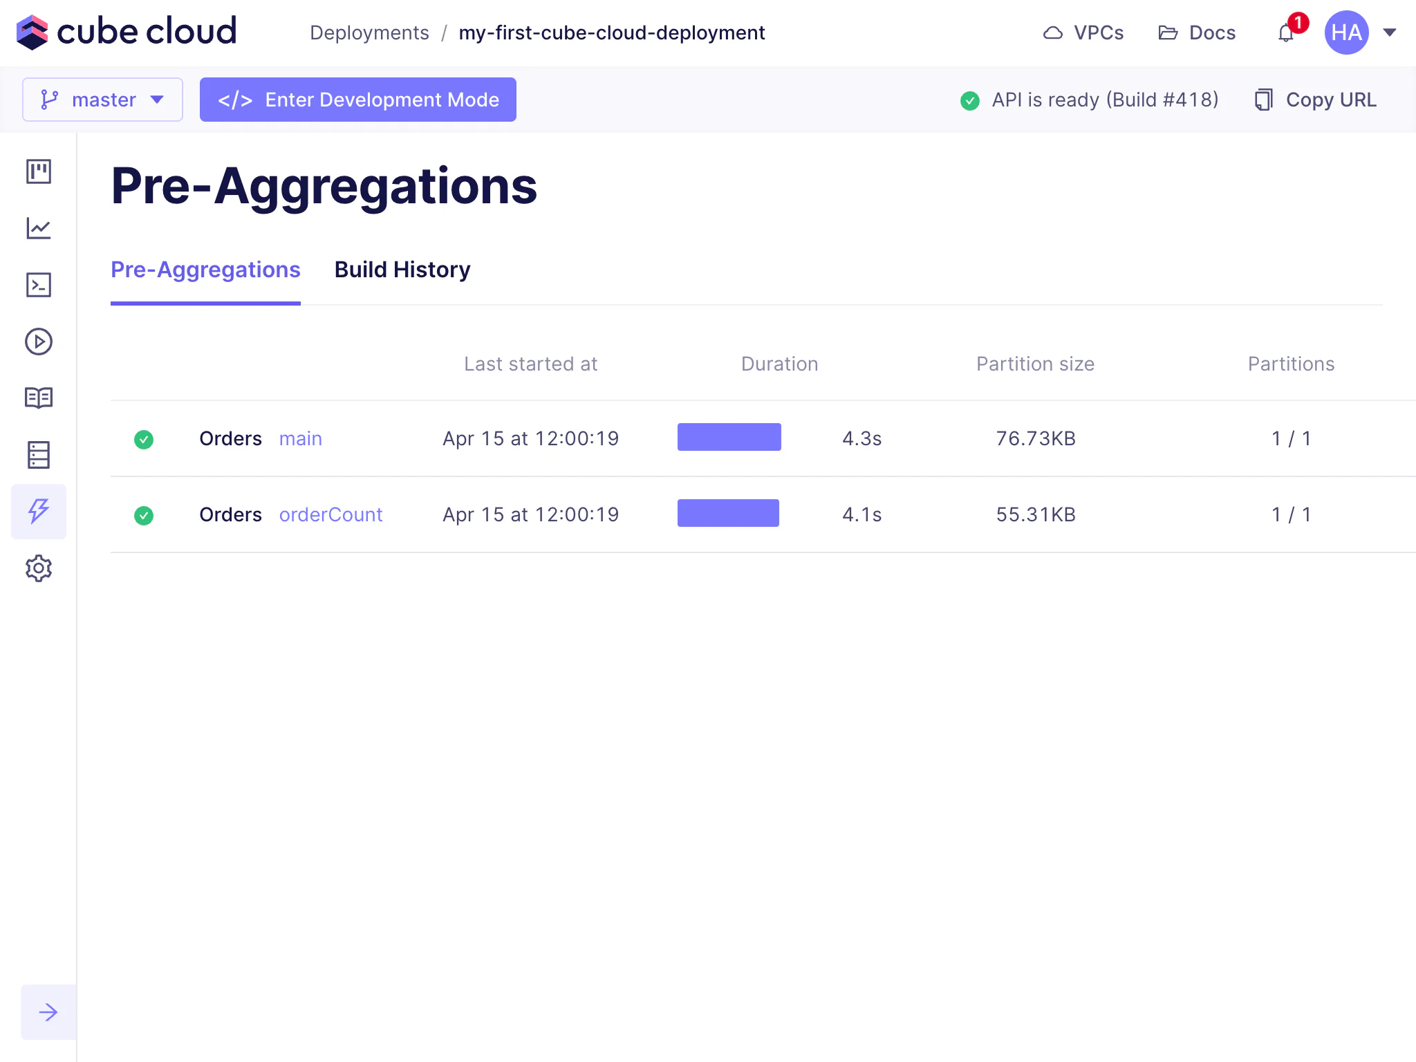Open the terminal prompt sidebar icon
The image size is (1416, 1062).
[x=39, y=285]
